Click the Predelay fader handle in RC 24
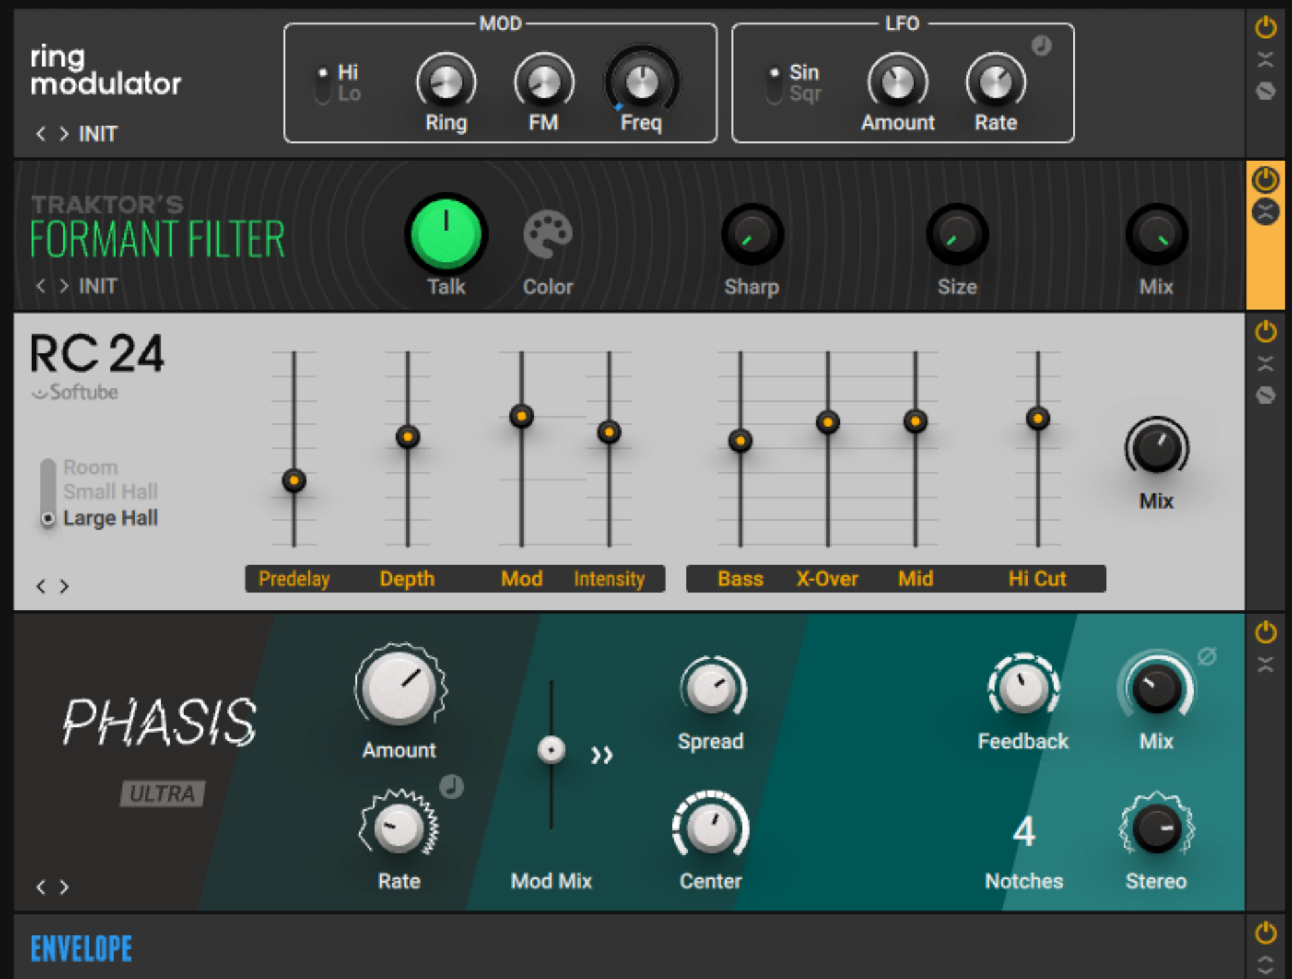1292x979 pixels. [293, 480]
